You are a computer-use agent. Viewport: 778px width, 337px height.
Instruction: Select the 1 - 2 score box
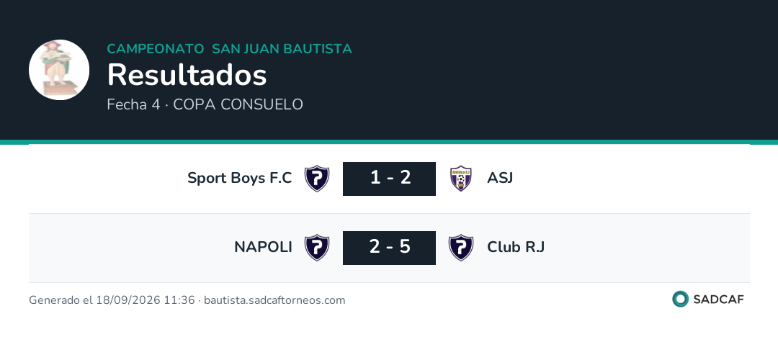[x=390, y=179]
